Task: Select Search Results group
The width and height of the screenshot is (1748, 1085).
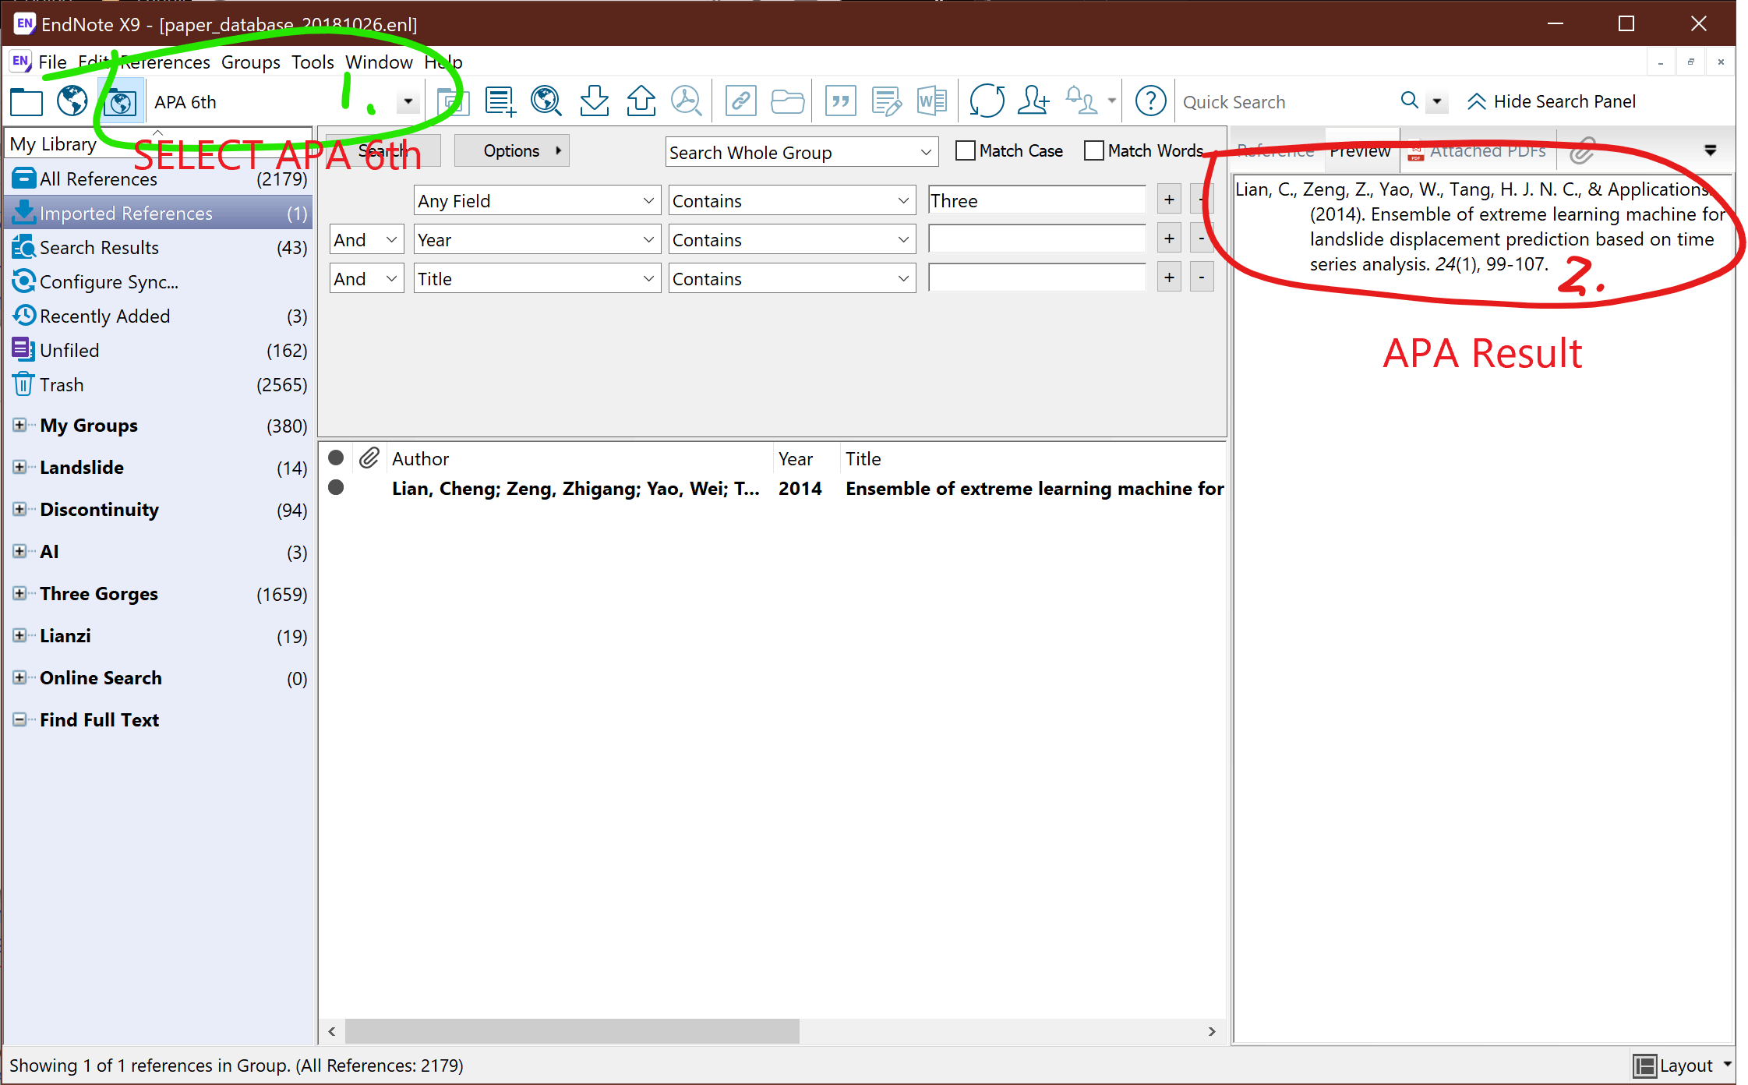Action: (x=159, y=248)
